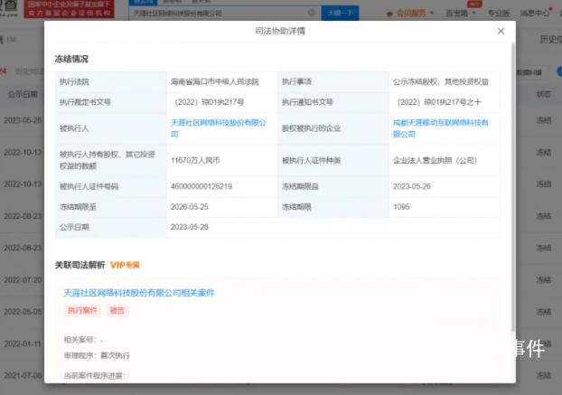
Task: Select the freeze end date 2026-05-25
Action: point(189,207)
